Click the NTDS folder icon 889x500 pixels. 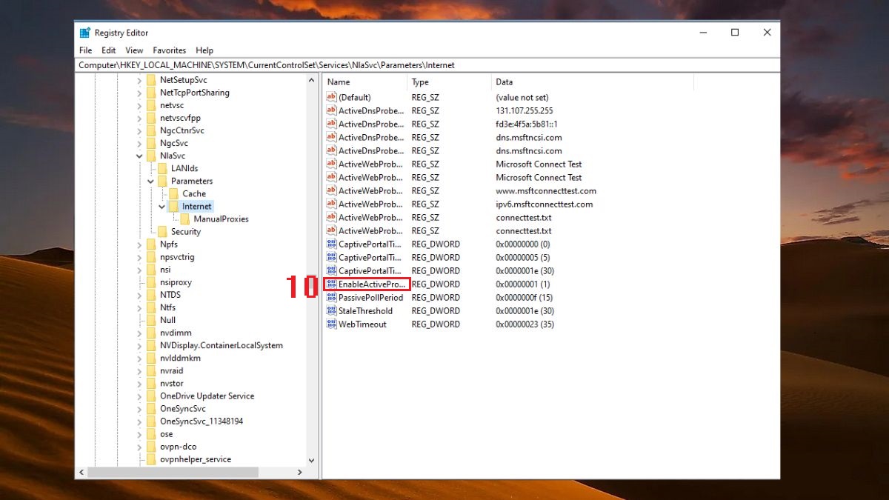(151, 295)
